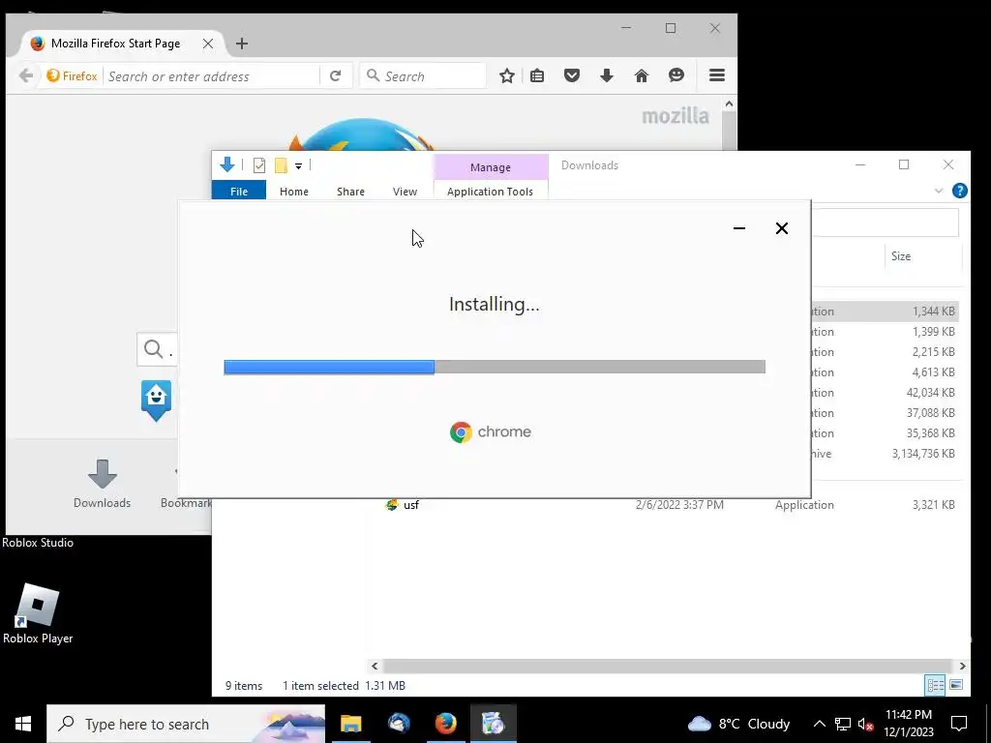The height and width of the screenshot is (743, 991).
Task: Click the 42,034 KB file row
Action: point(885,393)
